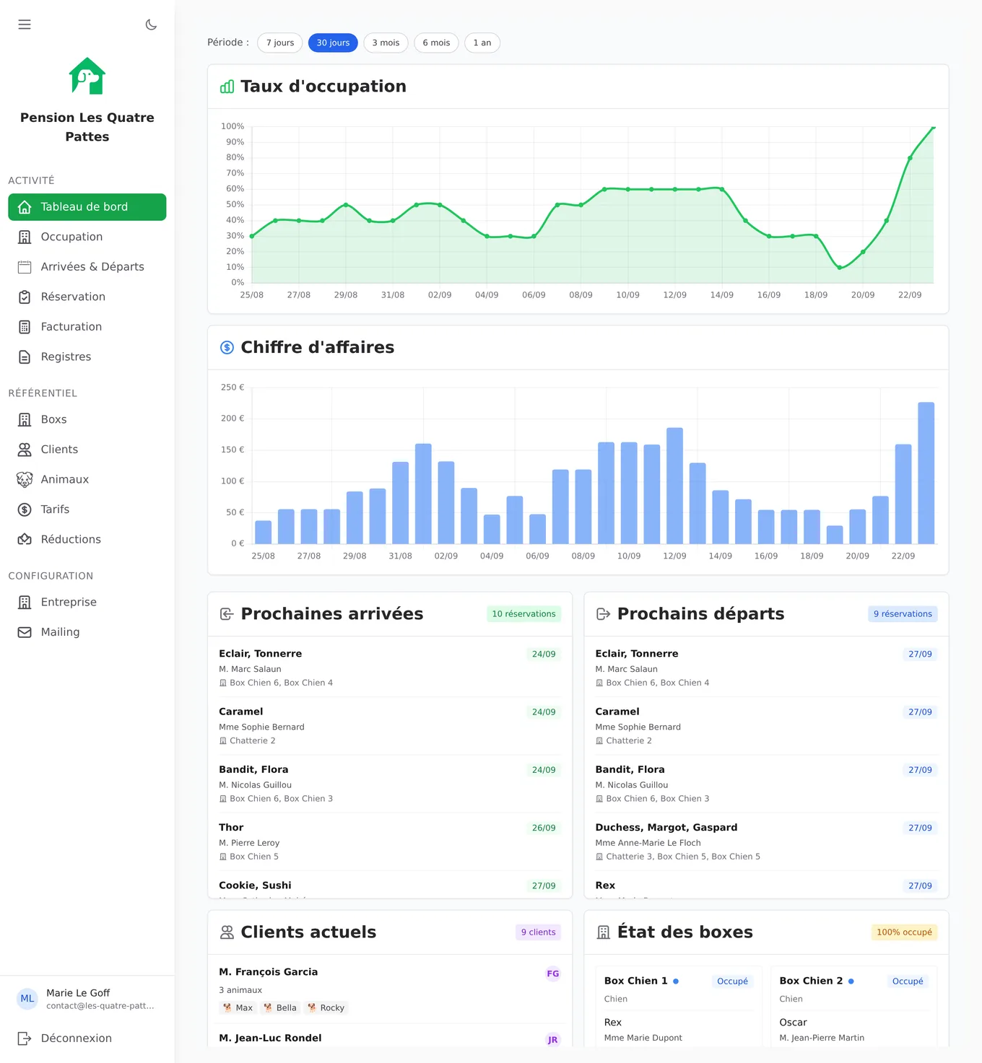Image resolution: width=982 pixels, height=1063 pixels.
Task: Click the 9 réservations departures badge
Action: (903, 614)
